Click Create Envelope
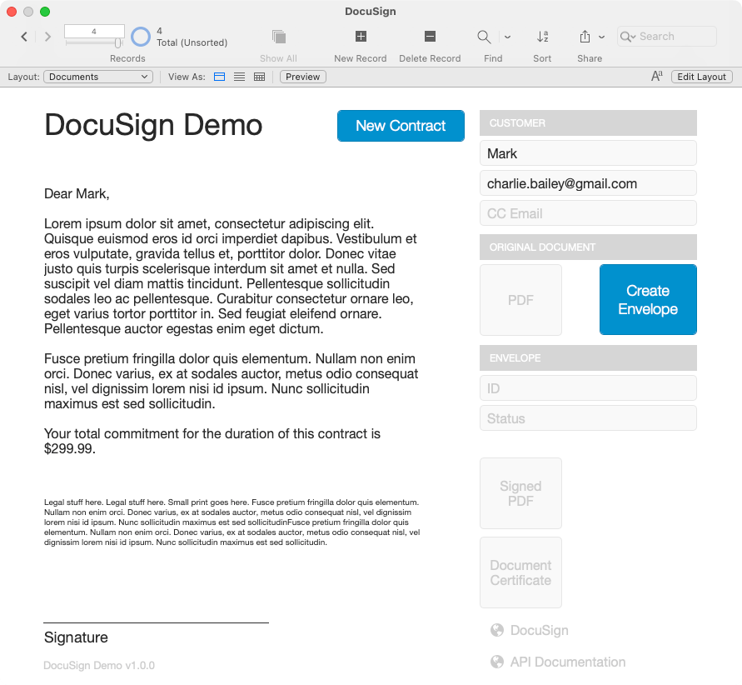 [x=648, y=299]
